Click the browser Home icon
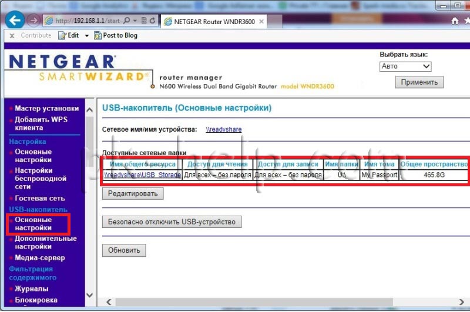 tap(455, 21)
